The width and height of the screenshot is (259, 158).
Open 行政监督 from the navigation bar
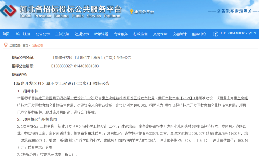pyautogui.click(x=140, y=34)
